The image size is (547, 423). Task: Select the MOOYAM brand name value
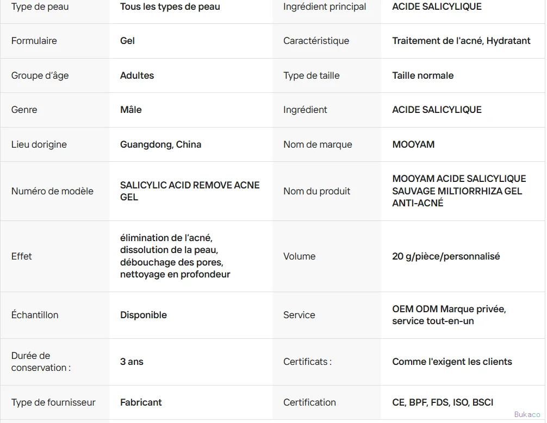413,144
